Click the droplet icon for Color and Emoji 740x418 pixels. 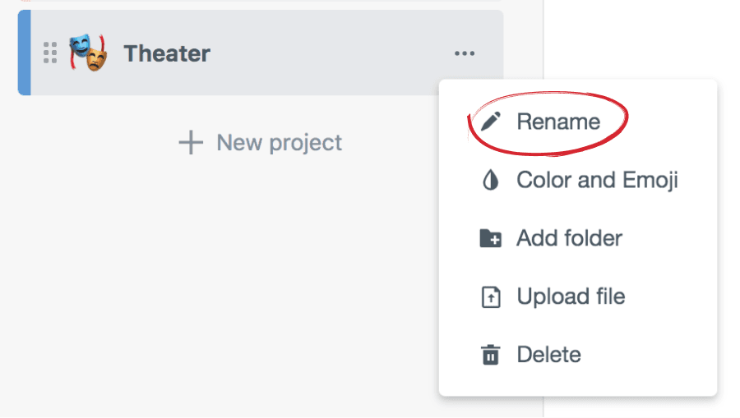[491, 181]
